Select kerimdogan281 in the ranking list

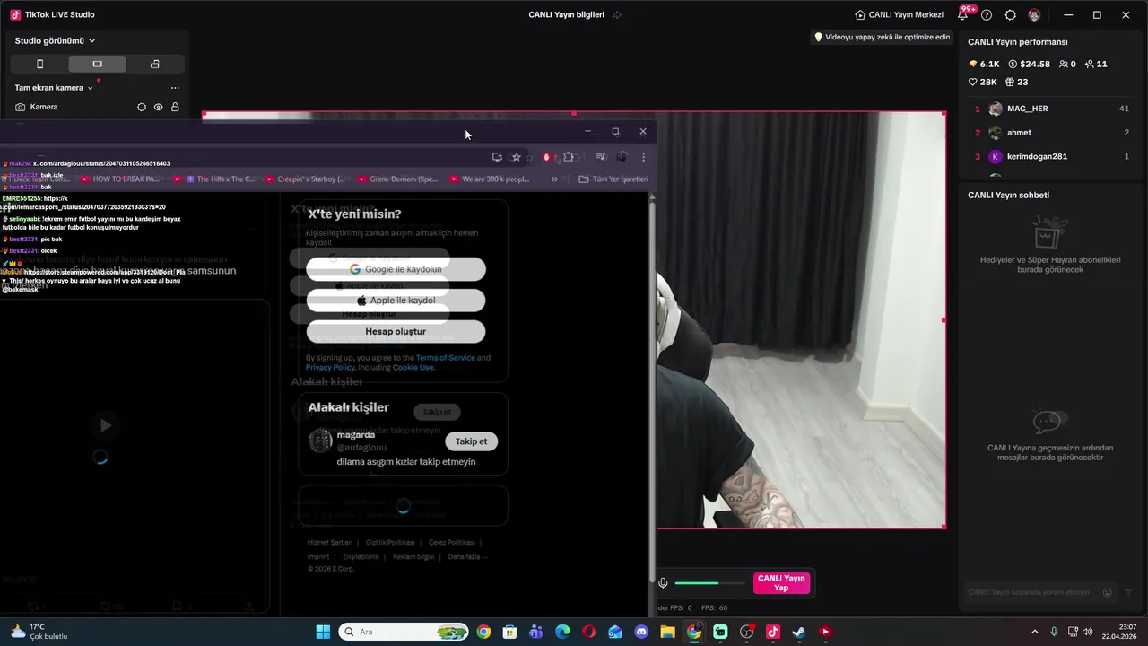click(1052, 156)
